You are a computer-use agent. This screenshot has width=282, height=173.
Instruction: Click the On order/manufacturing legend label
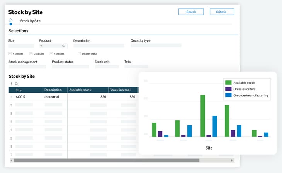tap(251, 96)
